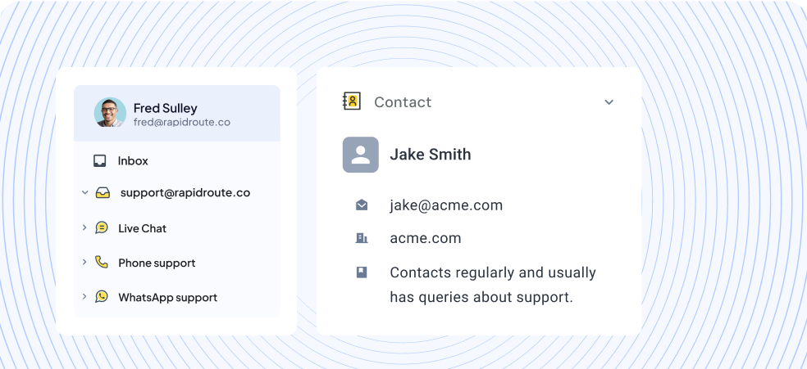
Task: Expand the WhatsApp support section
Action: coord(84,296)
